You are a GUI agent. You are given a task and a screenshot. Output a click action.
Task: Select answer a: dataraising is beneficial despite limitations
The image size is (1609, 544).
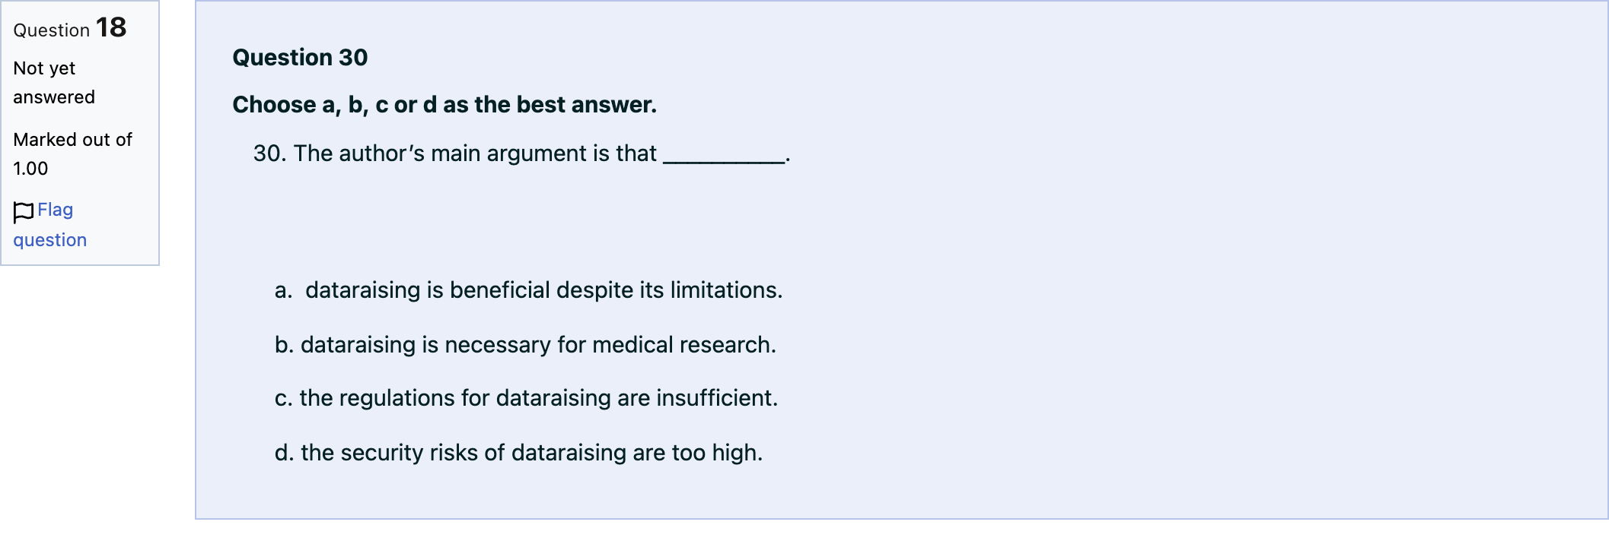[x=528, y=290]
